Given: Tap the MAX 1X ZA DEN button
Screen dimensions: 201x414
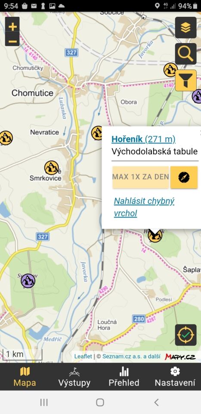Looking at the screenshot, I should pos(141,177).
